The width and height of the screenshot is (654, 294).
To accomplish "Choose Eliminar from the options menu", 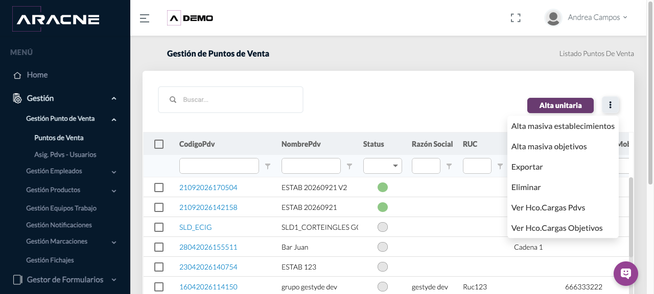I will point(563,187).
